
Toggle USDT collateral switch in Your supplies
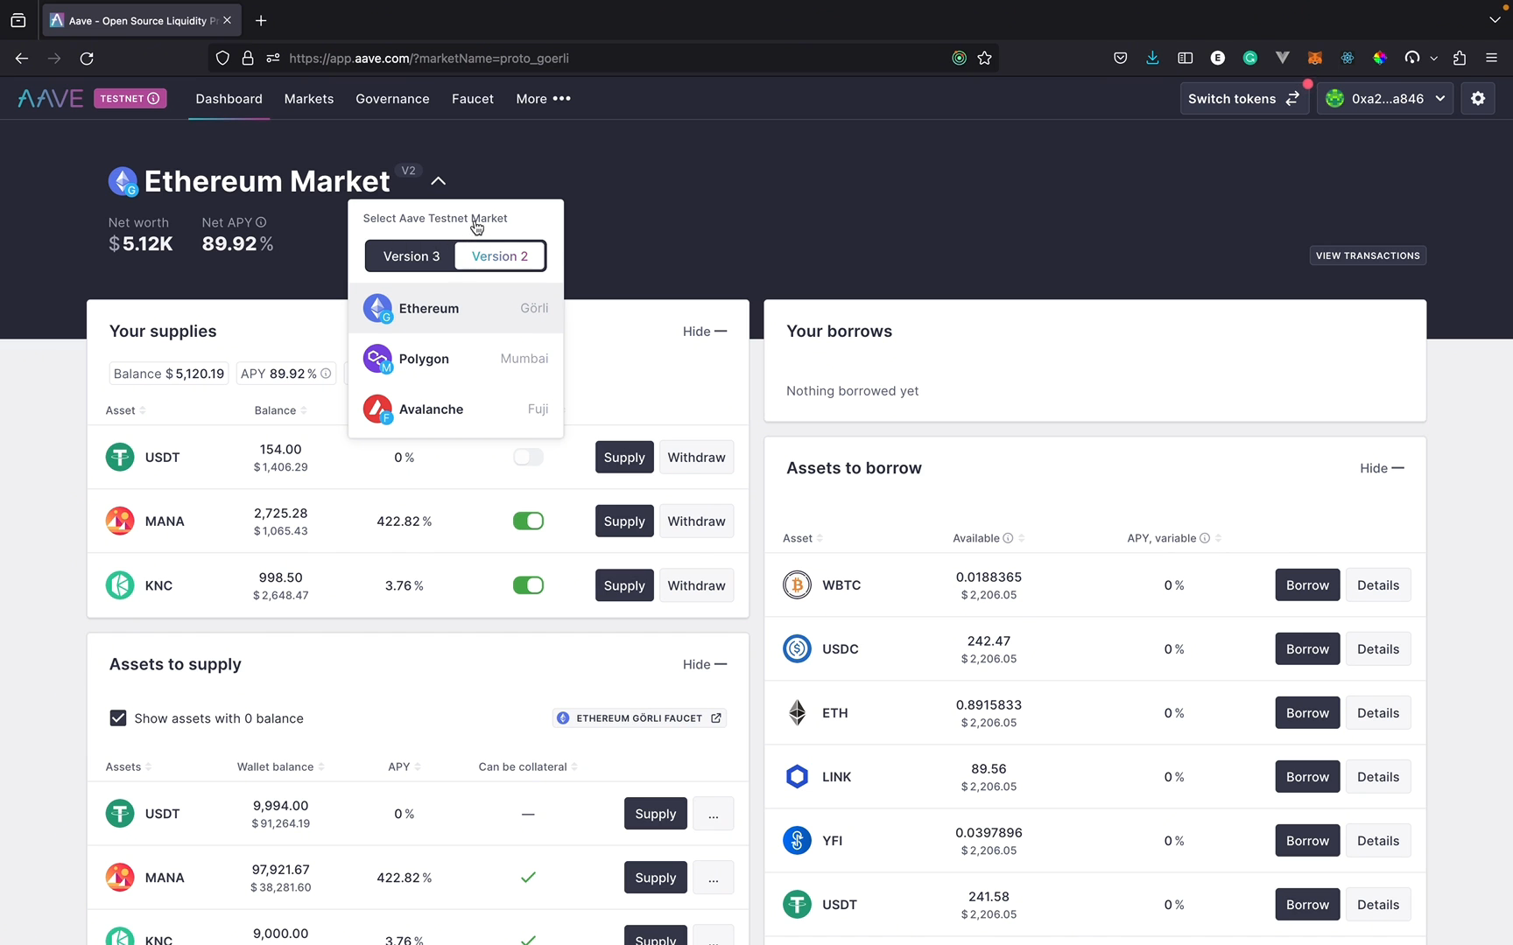point(528,457)
